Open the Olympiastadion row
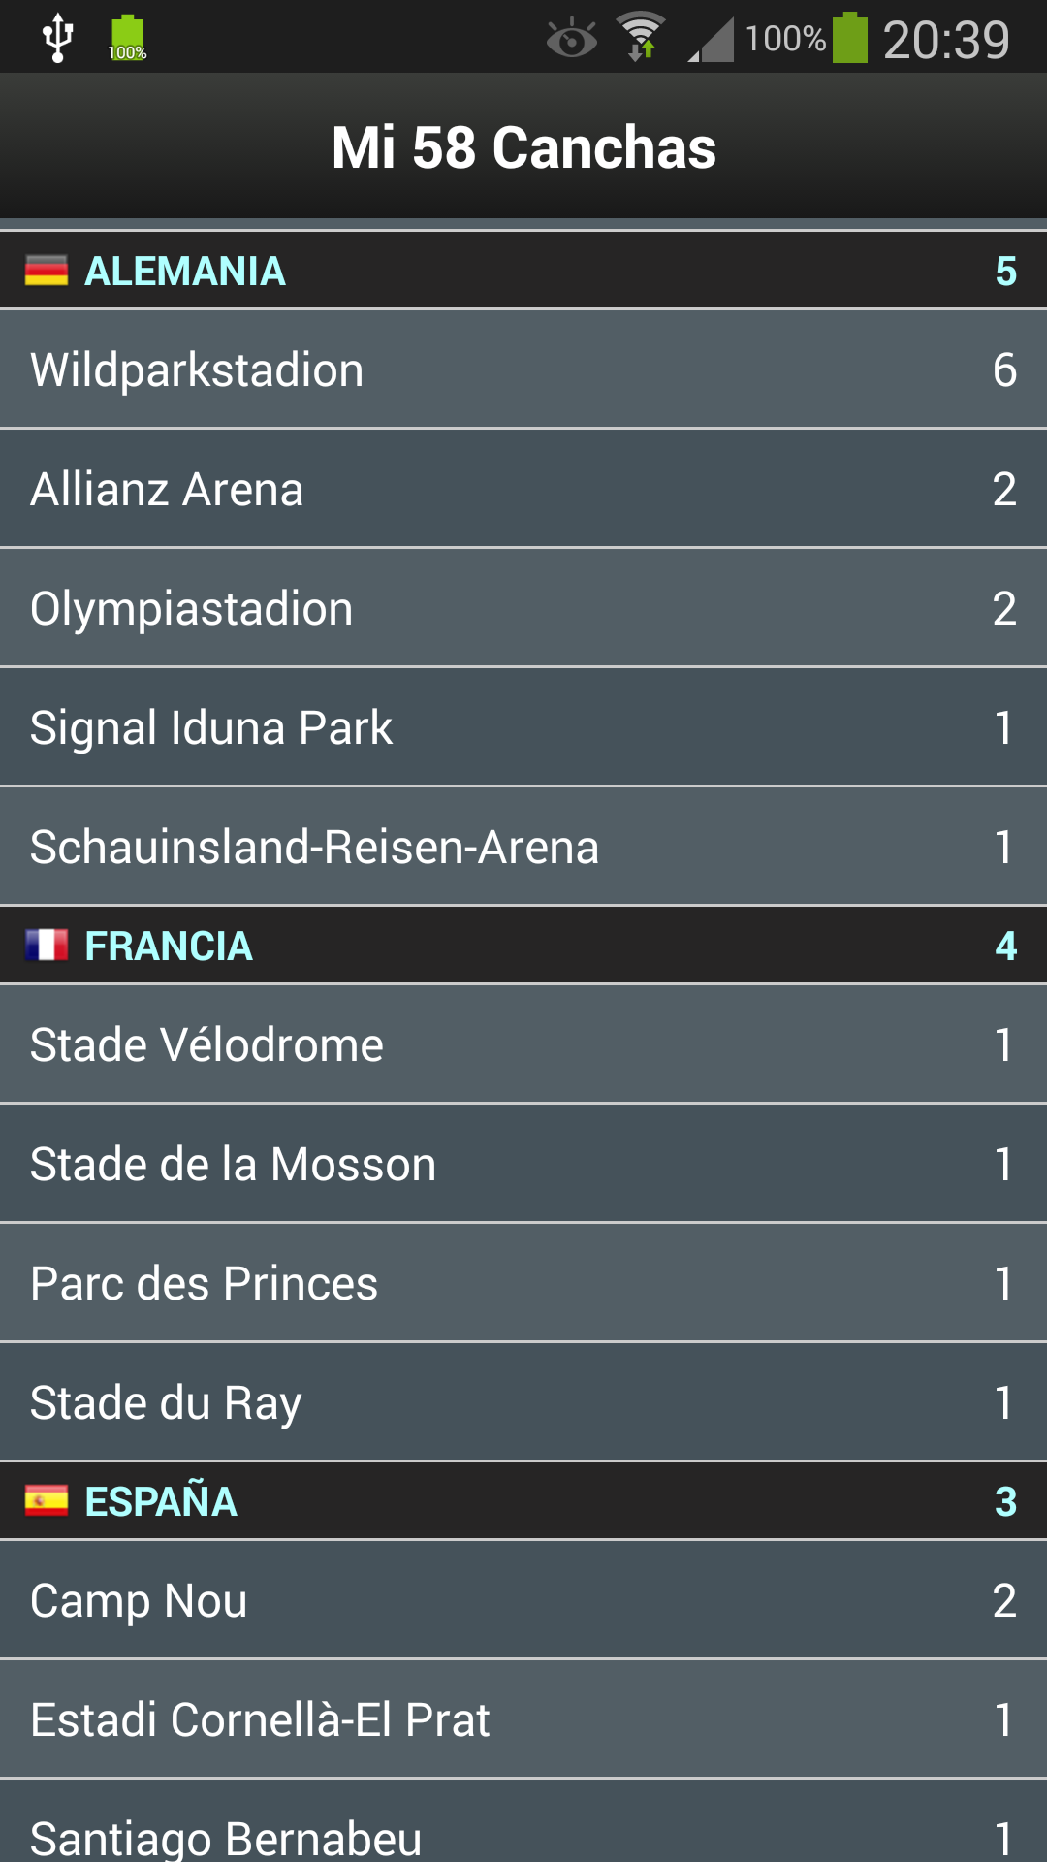 [523, 608]
